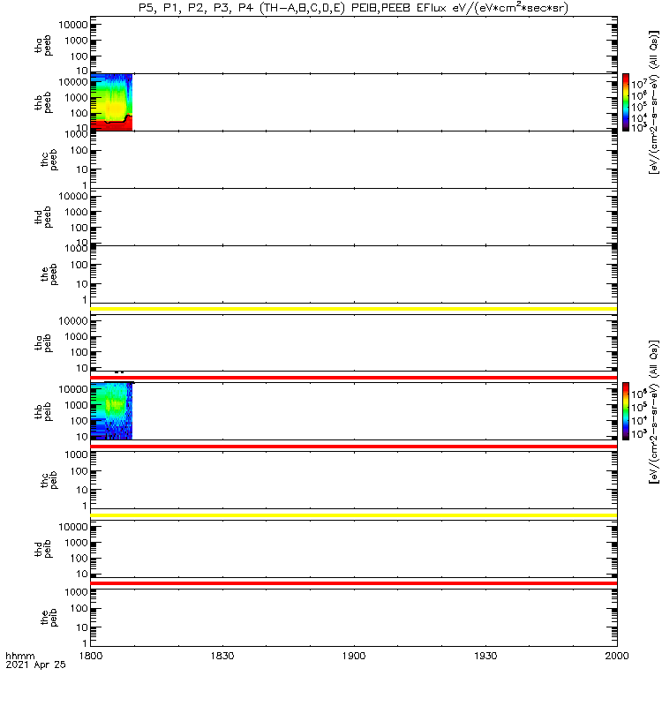Select the 'thc peib' panel label
Image resolution: width=662 pixels, height=706 pixels.
tap(49, 480)
